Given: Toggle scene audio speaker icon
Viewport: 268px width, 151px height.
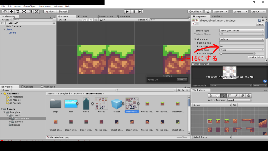Looking at the screenshot, I should point(96,20).
